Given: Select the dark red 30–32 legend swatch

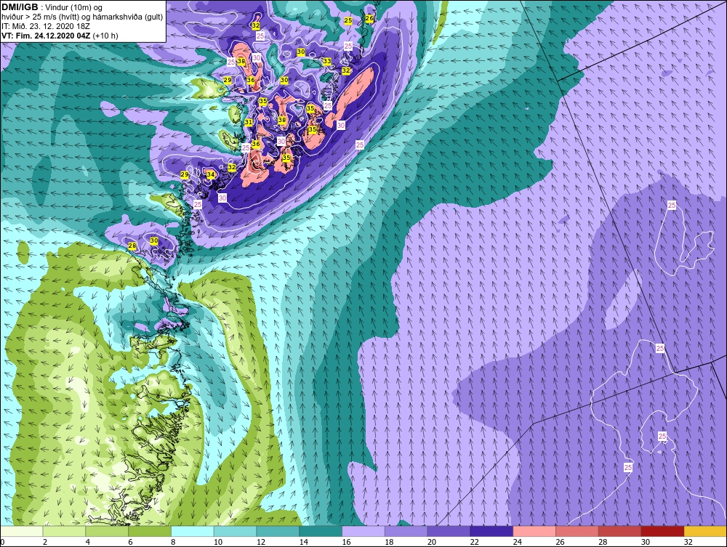Looking at the screenshot, I should pyautogui.click(x=662, y=531).
